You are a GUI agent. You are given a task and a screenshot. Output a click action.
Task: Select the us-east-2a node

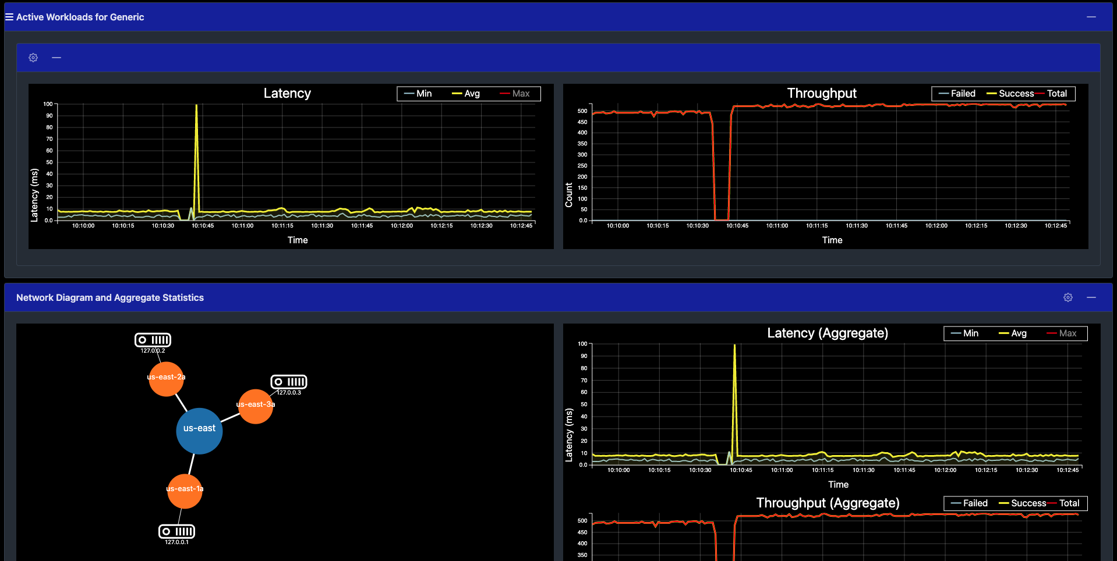(165, 377)
